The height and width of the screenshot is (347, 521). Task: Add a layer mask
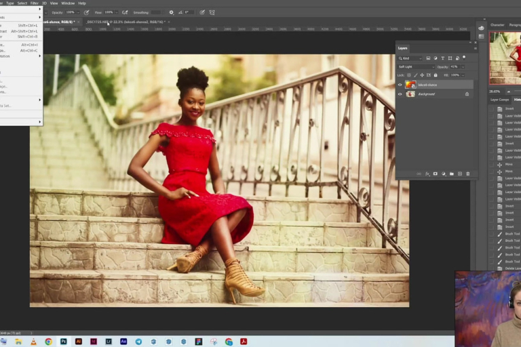tap(435, 174)
